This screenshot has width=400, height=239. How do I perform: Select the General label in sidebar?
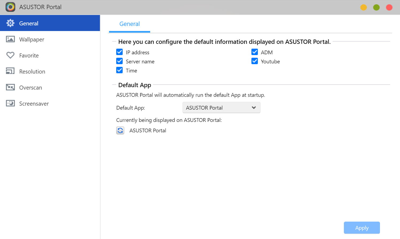click(x=29, y=24)
